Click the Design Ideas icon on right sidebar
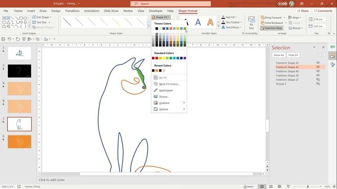This screenshot has height=189, width=337. pos(332,64)
